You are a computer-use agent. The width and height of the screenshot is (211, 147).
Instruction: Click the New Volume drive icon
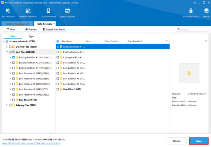pyautogui.click(x=10, y=41)
